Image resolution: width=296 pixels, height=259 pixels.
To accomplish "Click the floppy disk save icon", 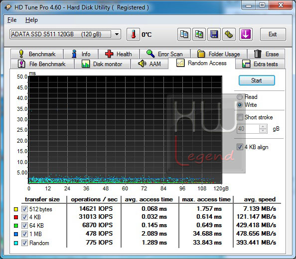I will click(x=214, y=34).
